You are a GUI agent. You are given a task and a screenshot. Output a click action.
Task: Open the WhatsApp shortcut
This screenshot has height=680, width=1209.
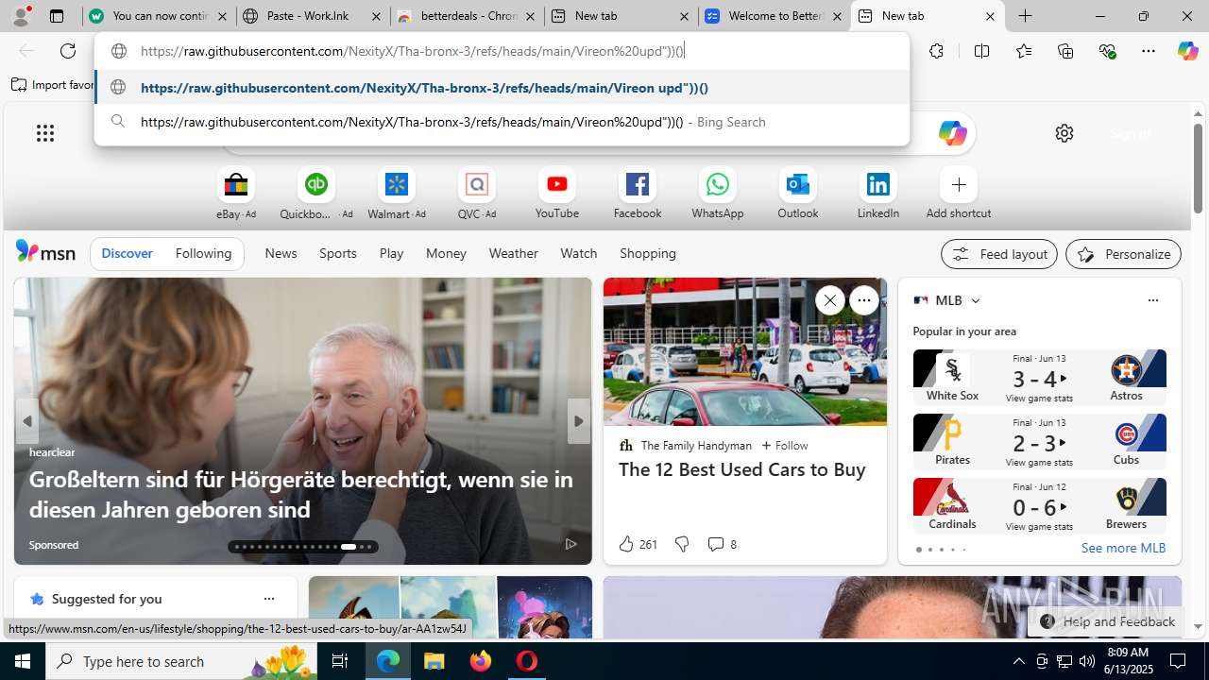(717, 193)
